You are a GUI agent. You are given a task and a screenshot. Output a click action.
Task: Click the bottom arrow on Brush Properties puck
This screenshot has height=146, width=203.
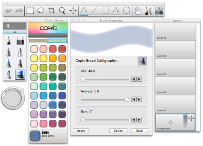[x=13, y=108]
